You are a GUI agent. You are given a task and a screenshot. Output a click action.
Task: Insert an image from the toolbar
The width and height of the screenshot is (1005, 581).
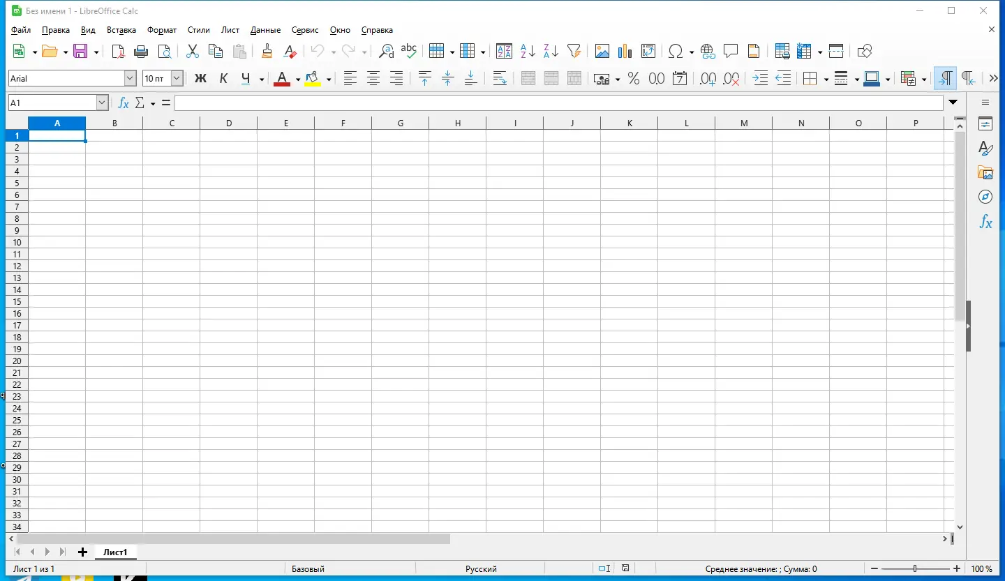pyautogui.click(x=602, y=51)
